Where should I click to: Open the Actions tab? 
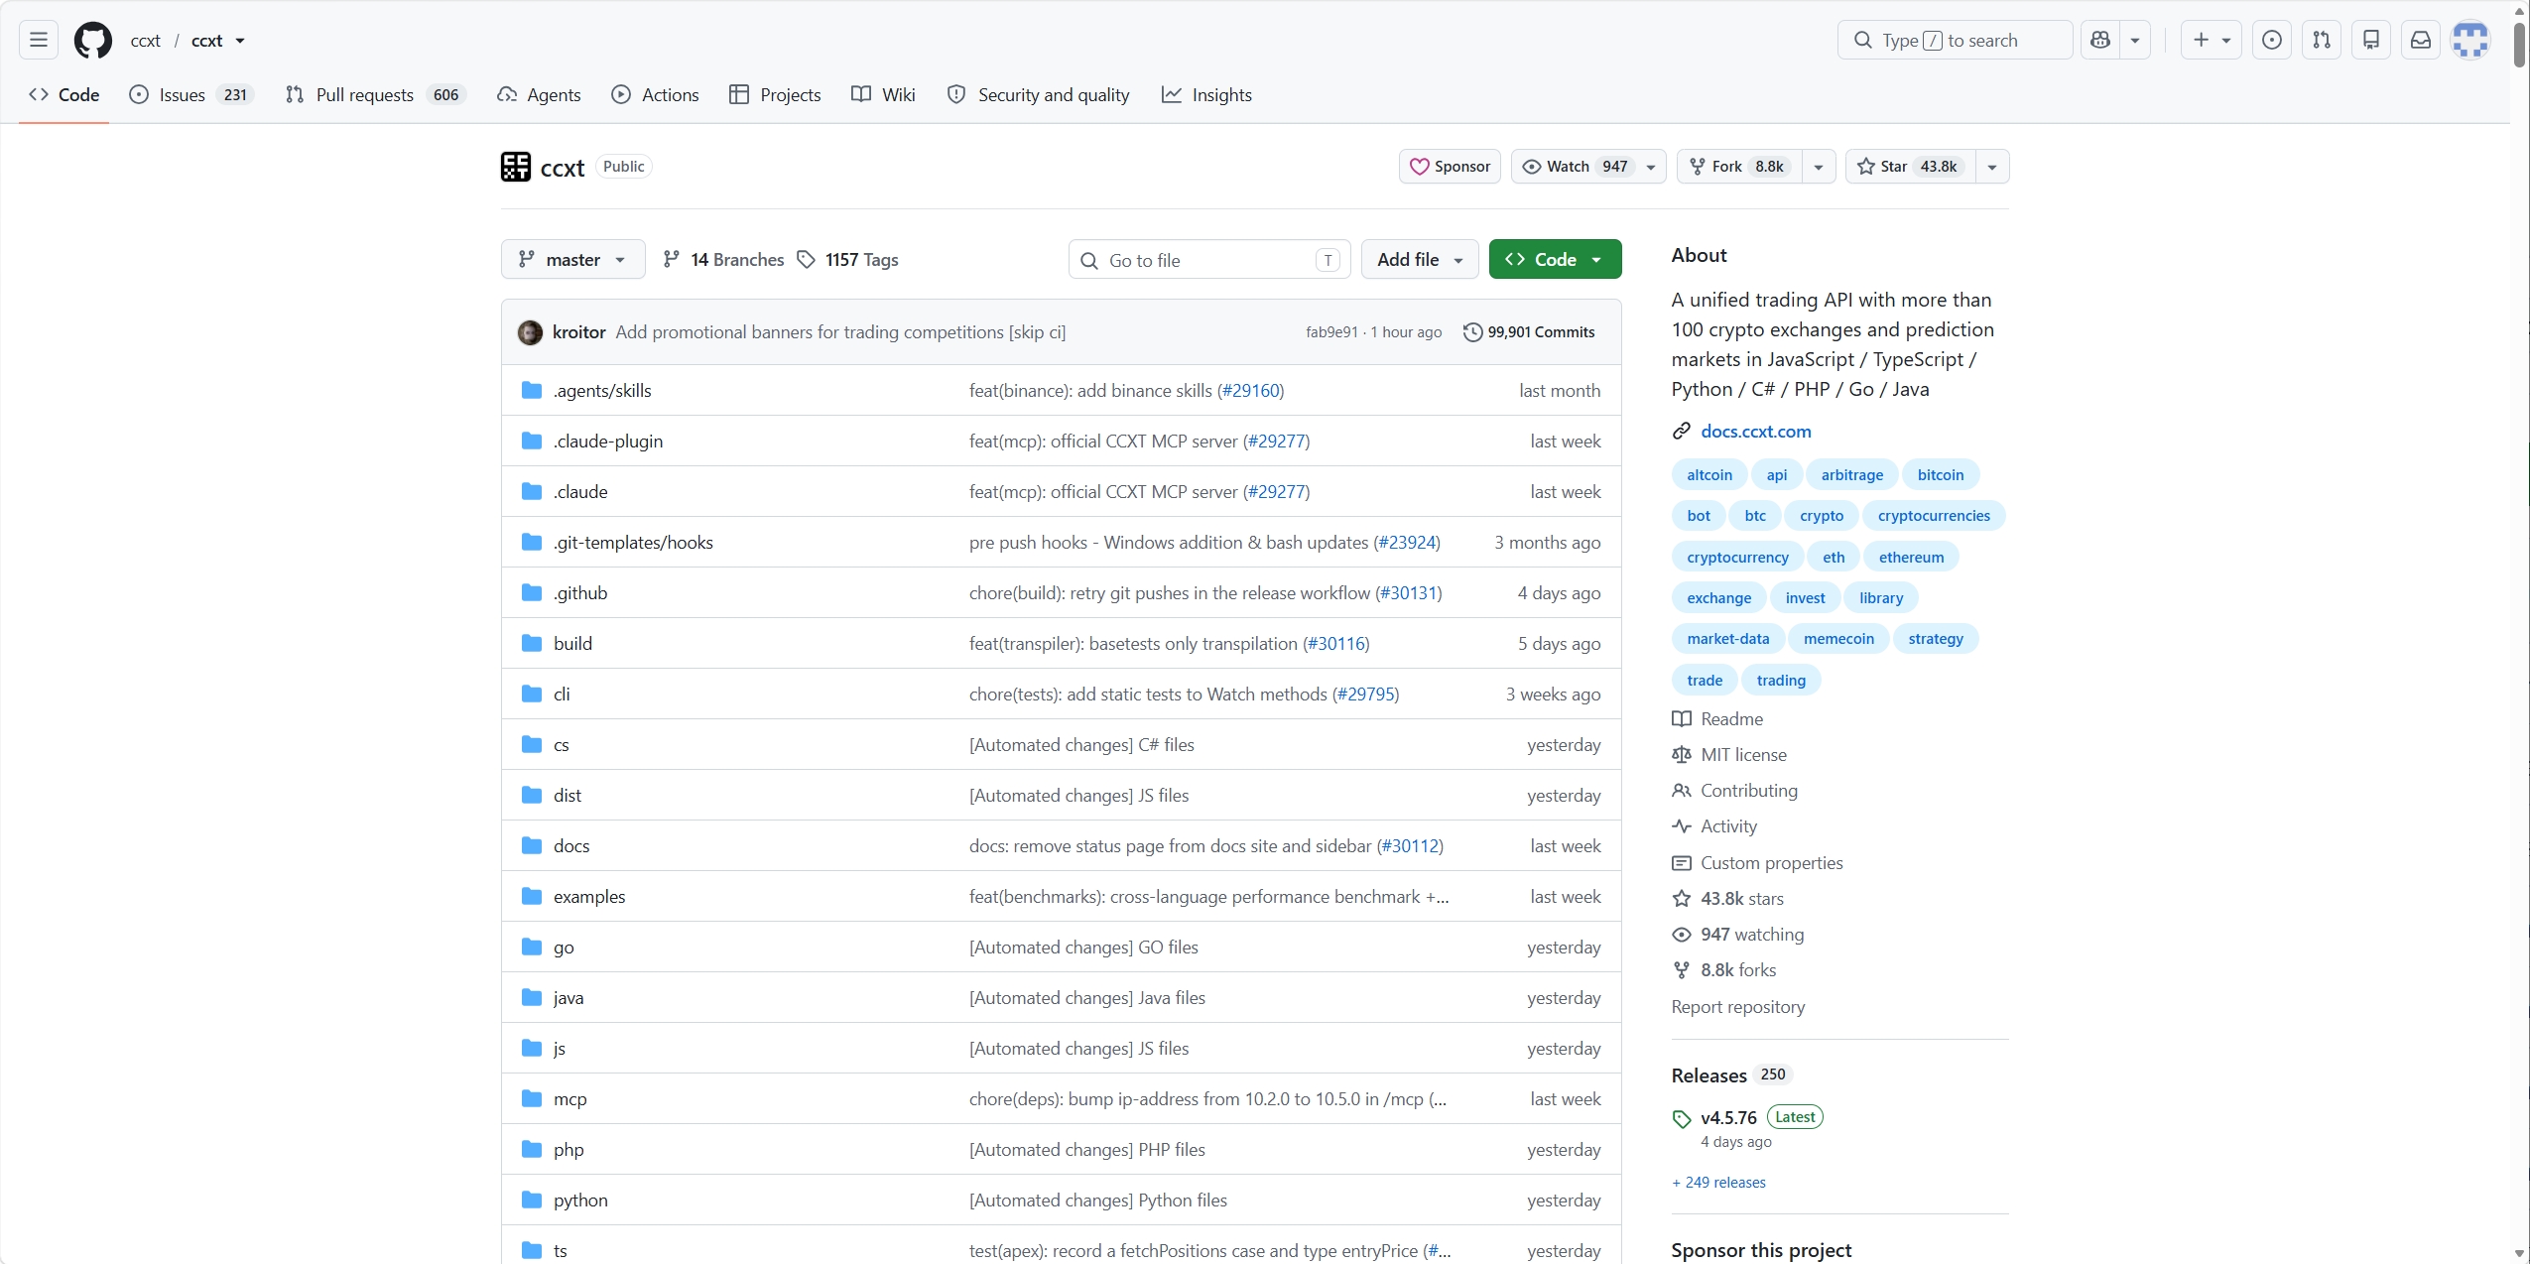coord(655,94)
